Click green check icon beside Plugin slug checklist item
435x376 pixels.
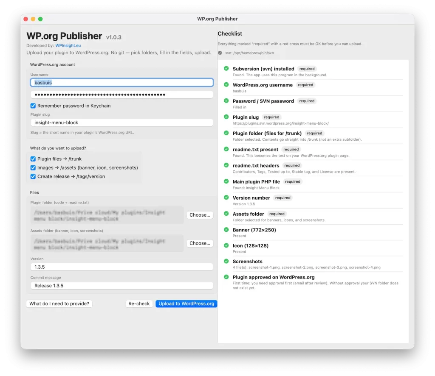click(226, 117)
